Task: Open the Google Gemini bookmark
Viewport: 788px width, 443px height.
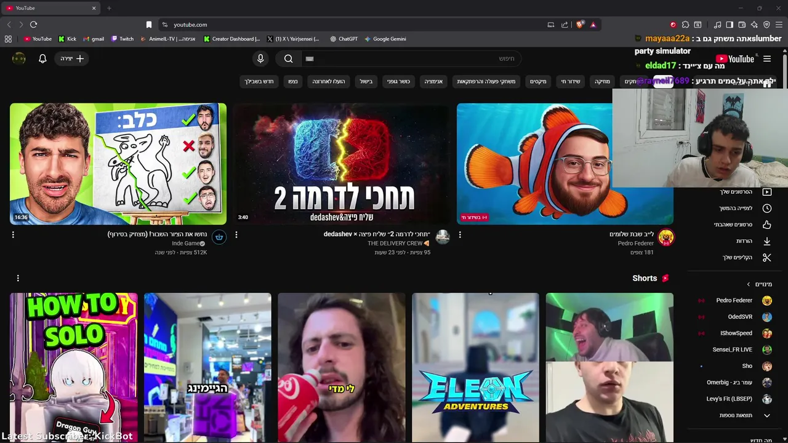Action: 385,39
